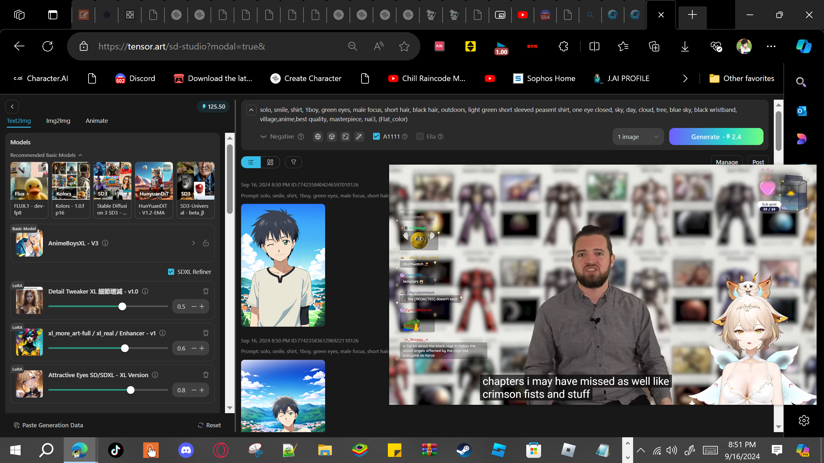The width and height of the screenshot is (824, 463).
Task: Click the magic wand prompt enhance icon
Action: 359,137
